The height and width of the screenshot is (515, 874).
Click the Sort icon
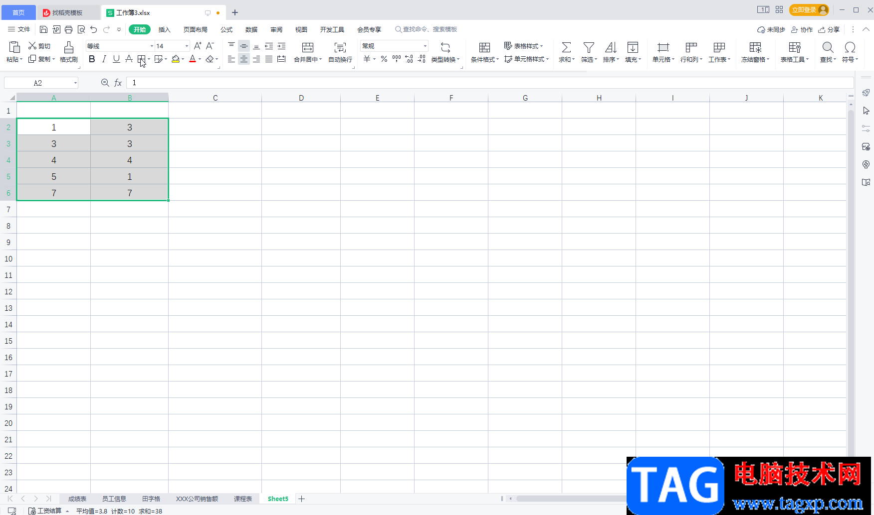click(611, 47)
